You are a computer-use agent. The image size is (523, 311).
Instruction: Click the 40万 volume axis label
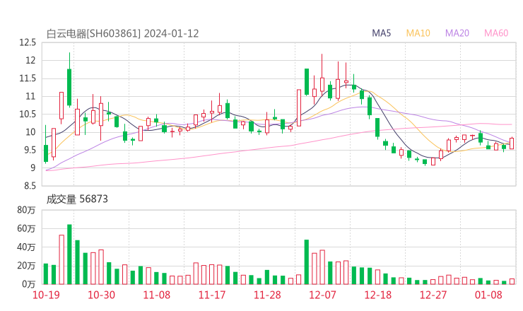pyautogui.click(x=26, y=247)
